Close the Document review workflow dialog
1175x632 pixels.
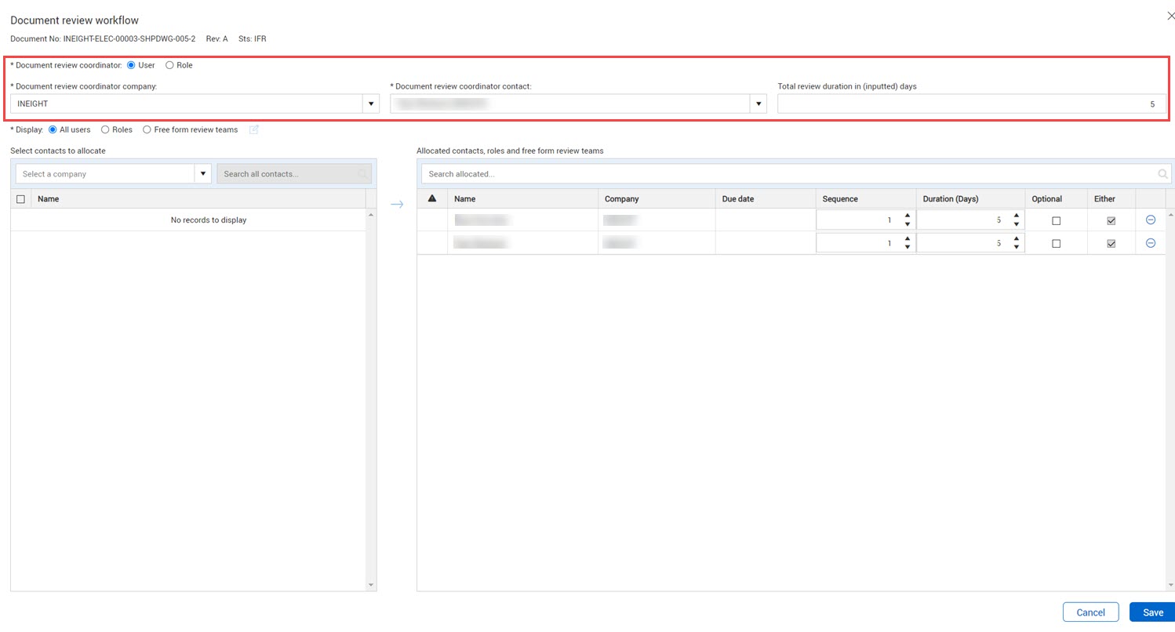[x=1170, y=16]
